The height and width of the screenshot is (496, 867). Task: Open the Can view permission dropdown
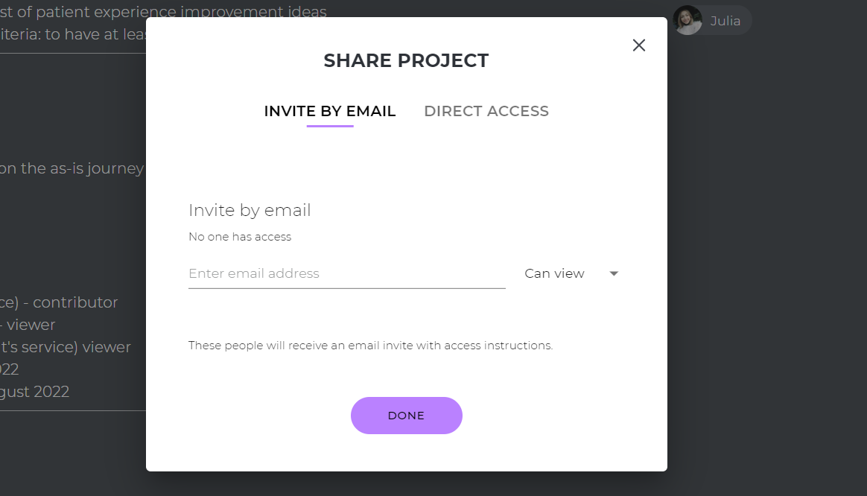click(x=571, y=274)
